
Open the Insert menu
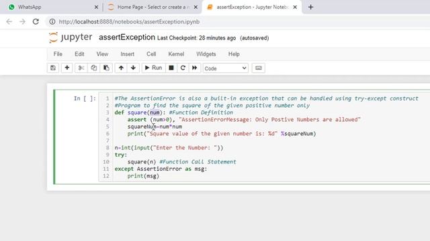coord(128,54)
